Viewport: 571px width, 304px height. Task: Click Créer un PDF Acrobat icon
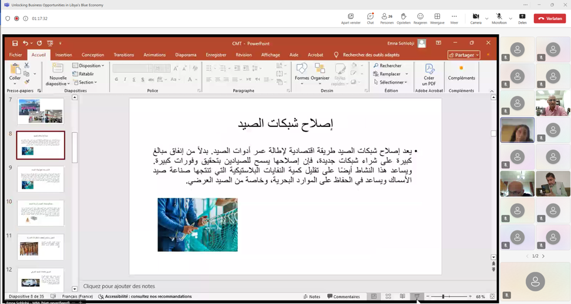tap(429, 75)
